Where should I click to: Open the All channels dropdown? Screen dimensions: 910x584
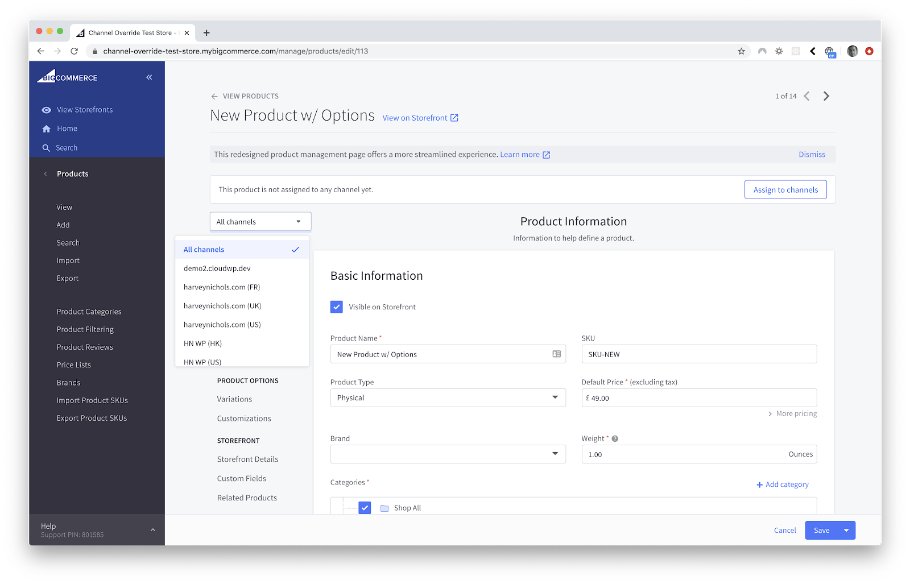[260, 222]
